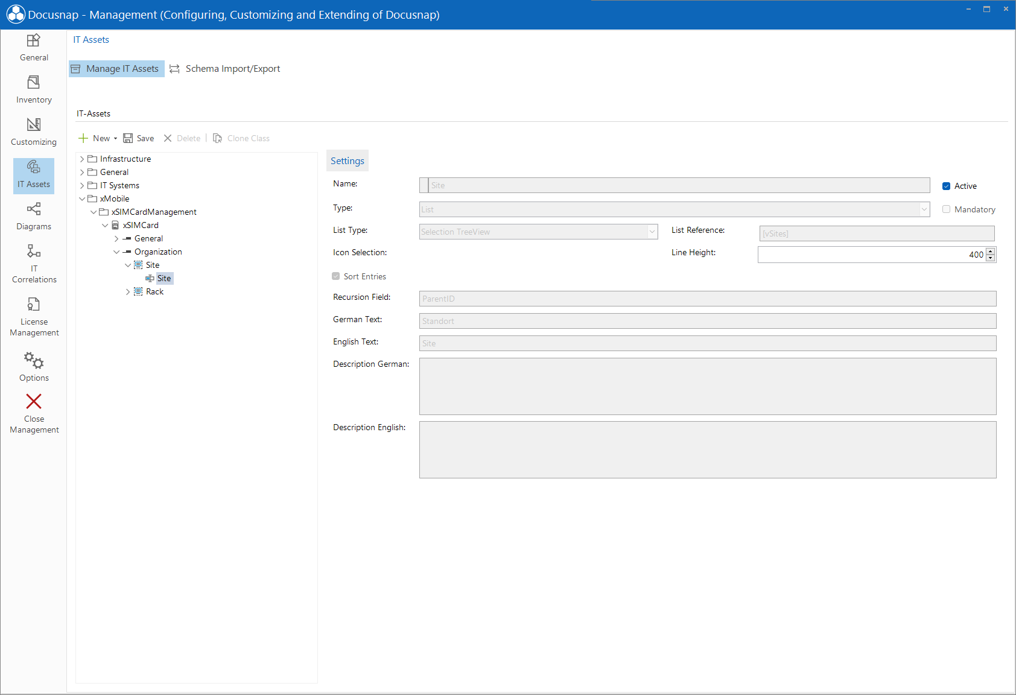Collapse the xSIMCard tree node
This screenshot has height=695, width=1016.
click(105, 225)
